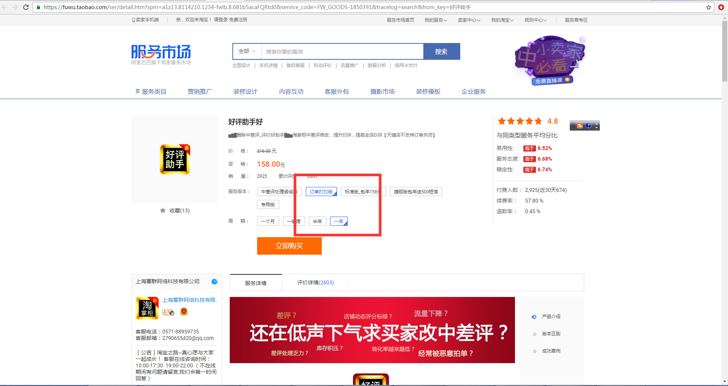Click the red police badge certification icon
Screen dimensions: 728x386
tap(184, 312)
